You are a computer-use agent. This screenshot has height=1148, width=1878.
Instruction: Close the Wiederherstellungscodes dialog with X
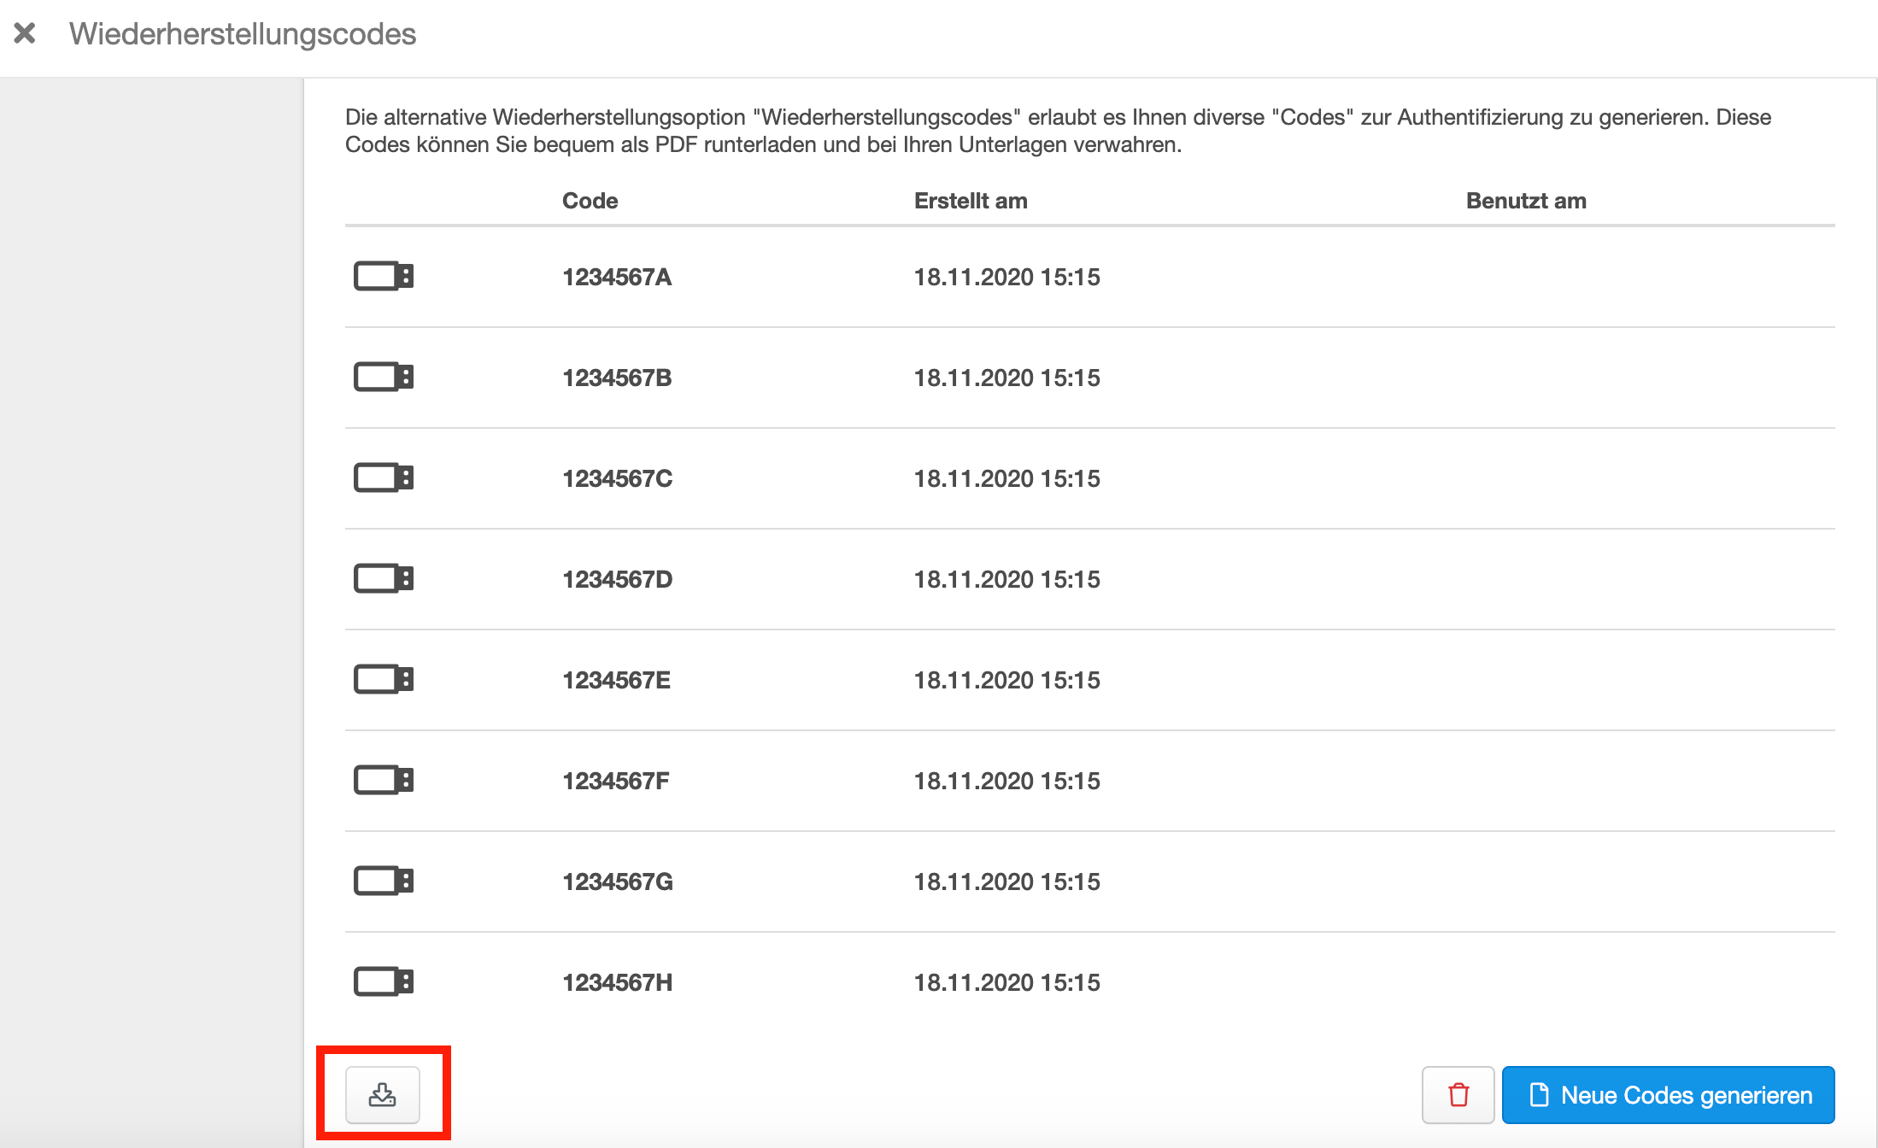pyautogui.click(x=25, y=33)
